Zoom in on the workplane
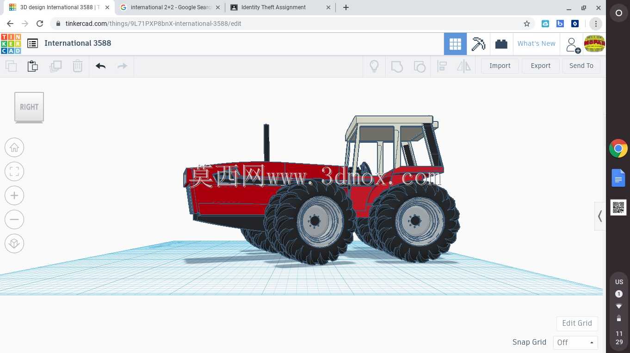Viewport: 630px width, 353px height. coord(14,195)
